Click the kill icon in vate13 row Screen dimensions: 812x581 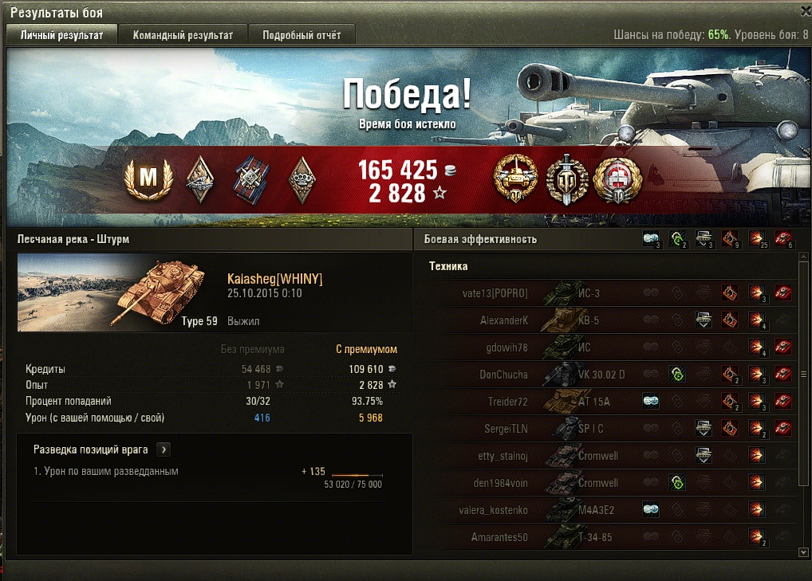pyautogui.click(x=783, y=292)
